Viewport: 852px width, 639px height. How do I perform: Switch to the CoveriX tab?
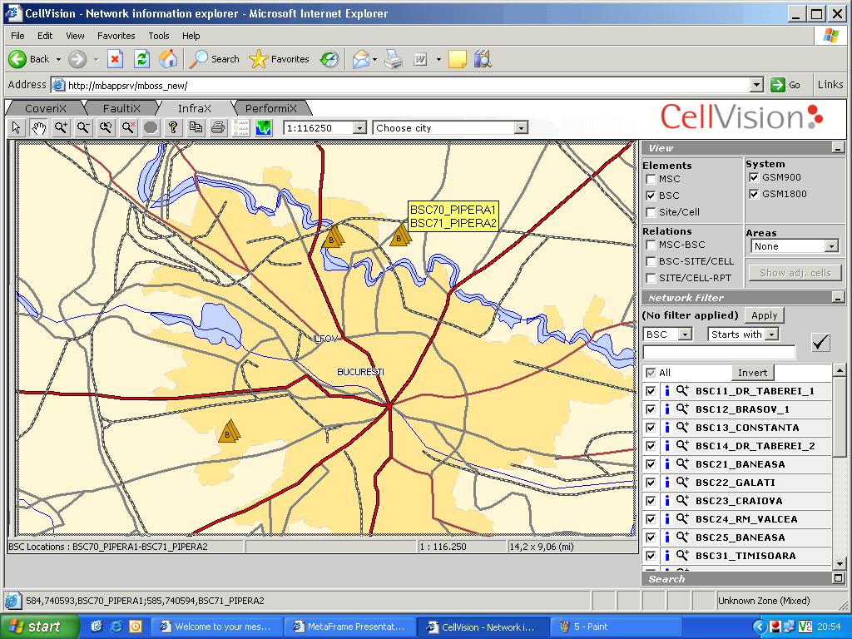[45, 108]
